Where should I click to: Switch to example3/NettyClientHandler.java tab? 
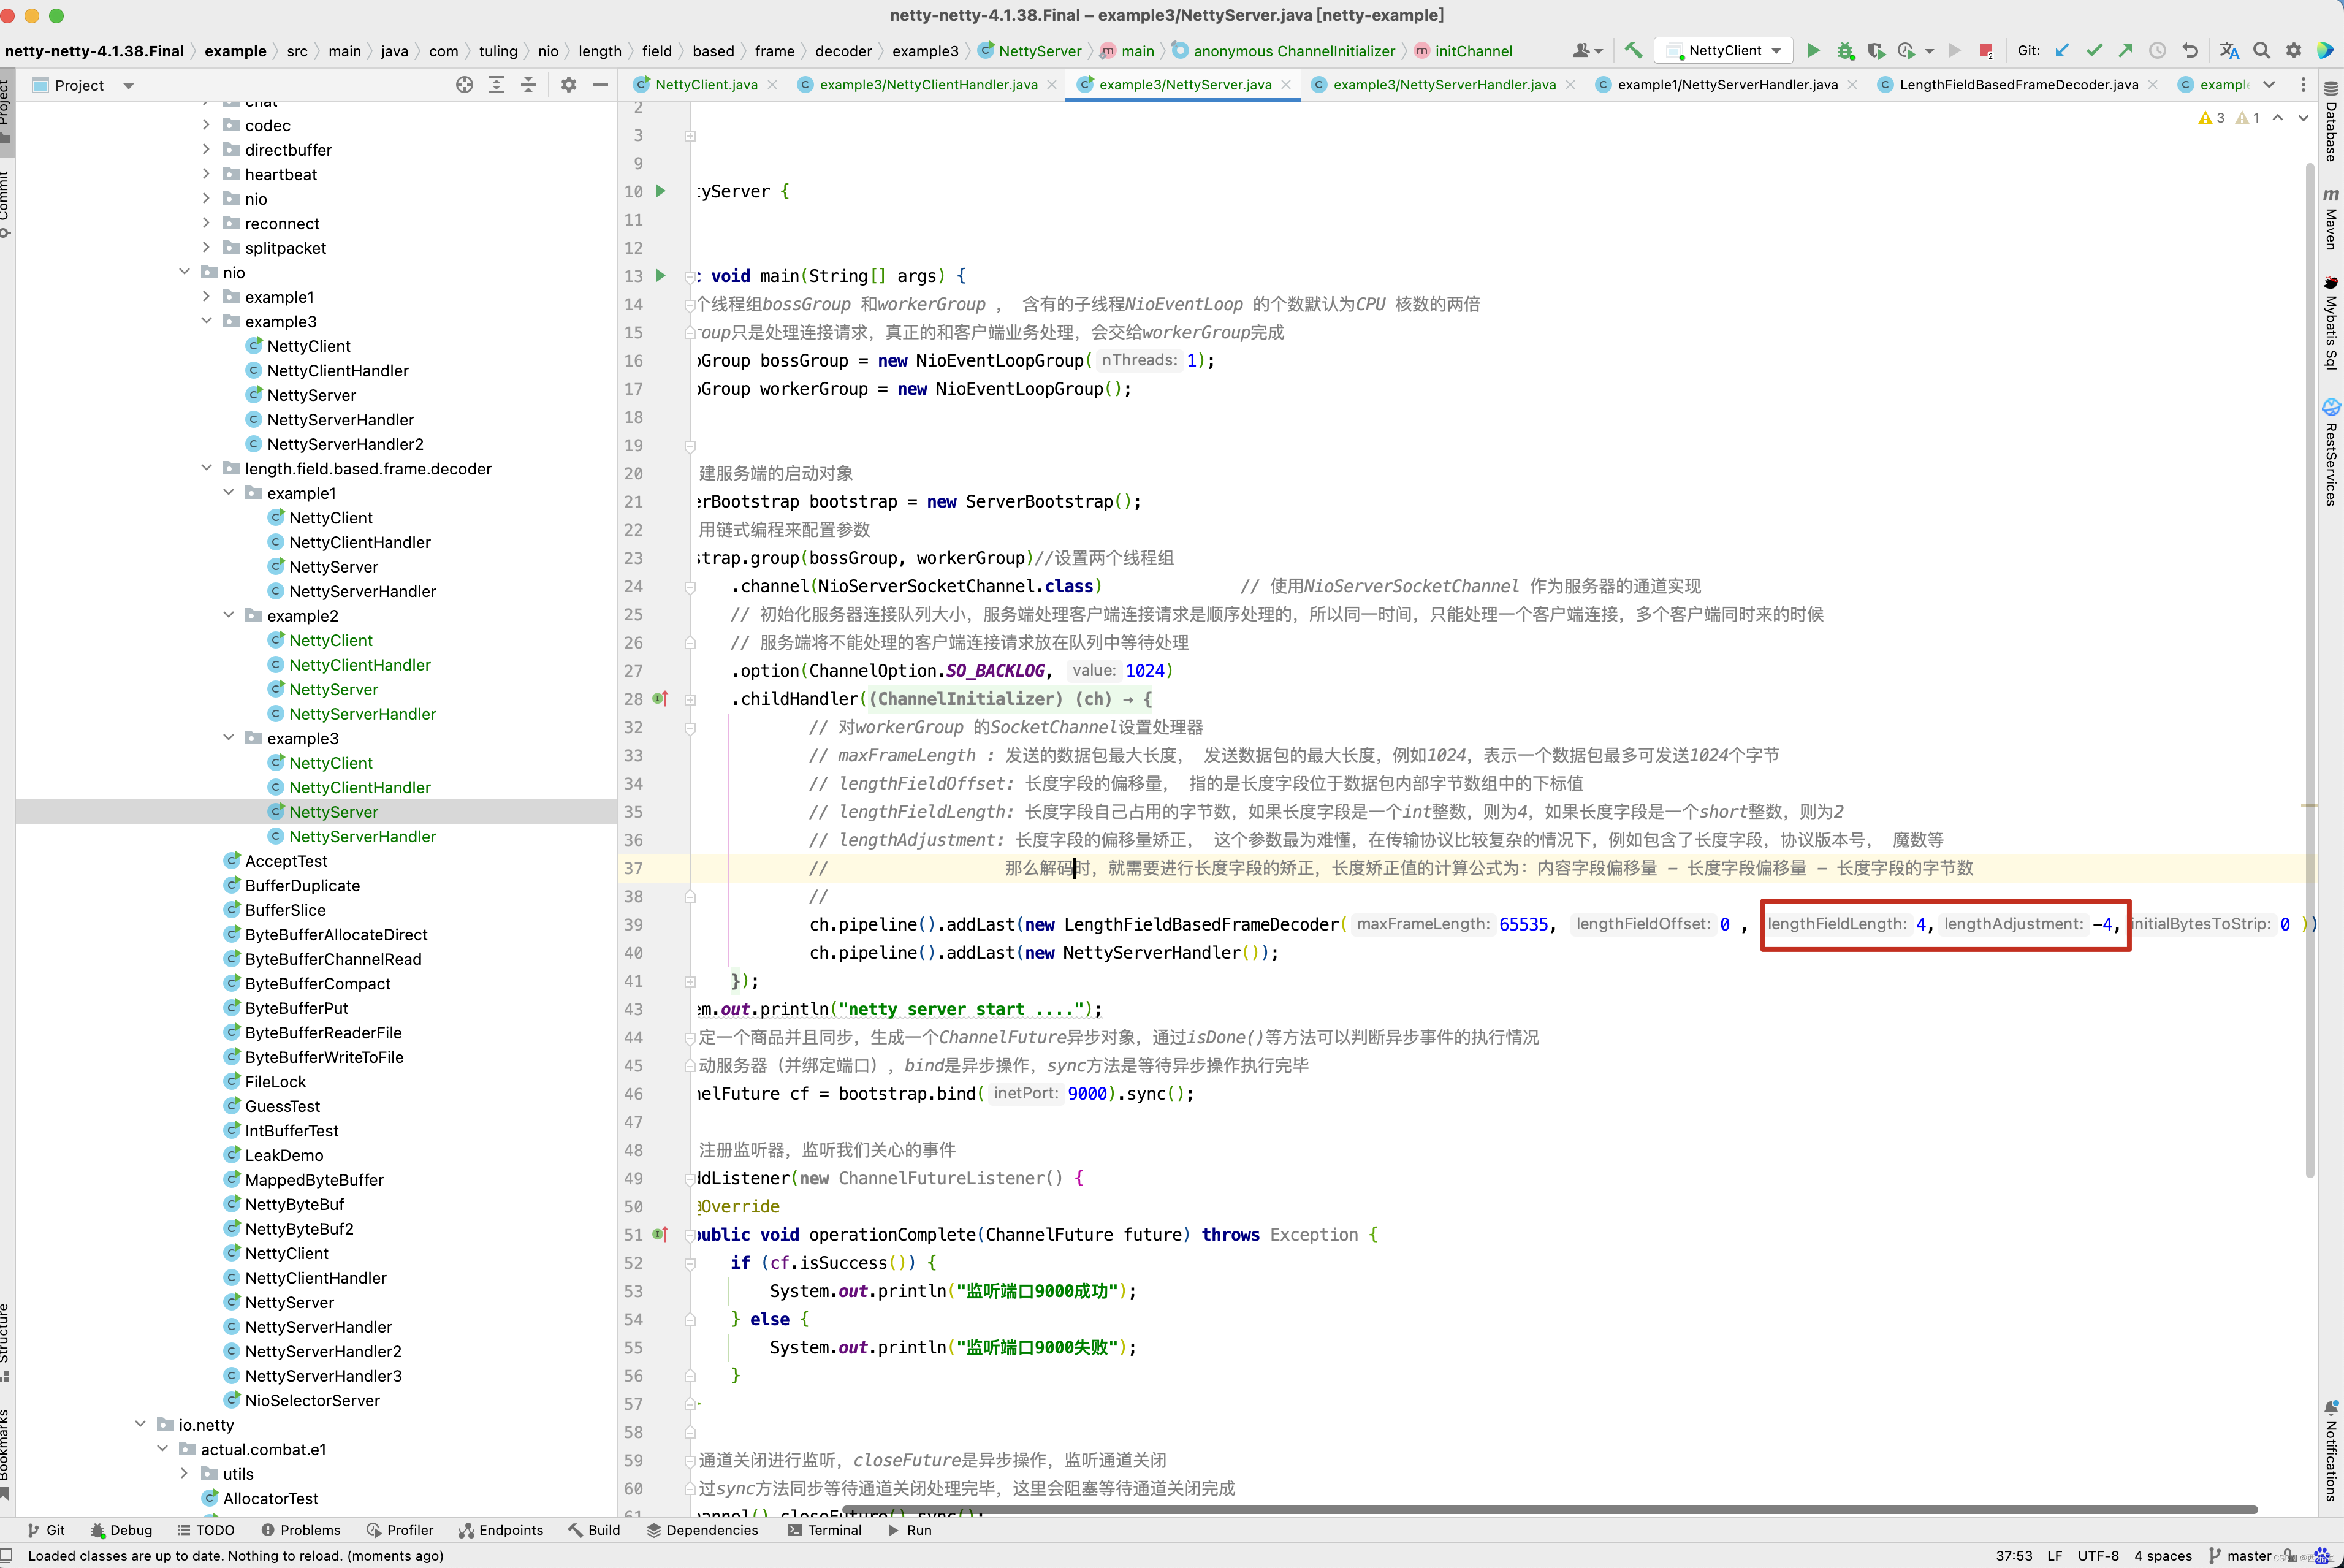tap(927, 85)
